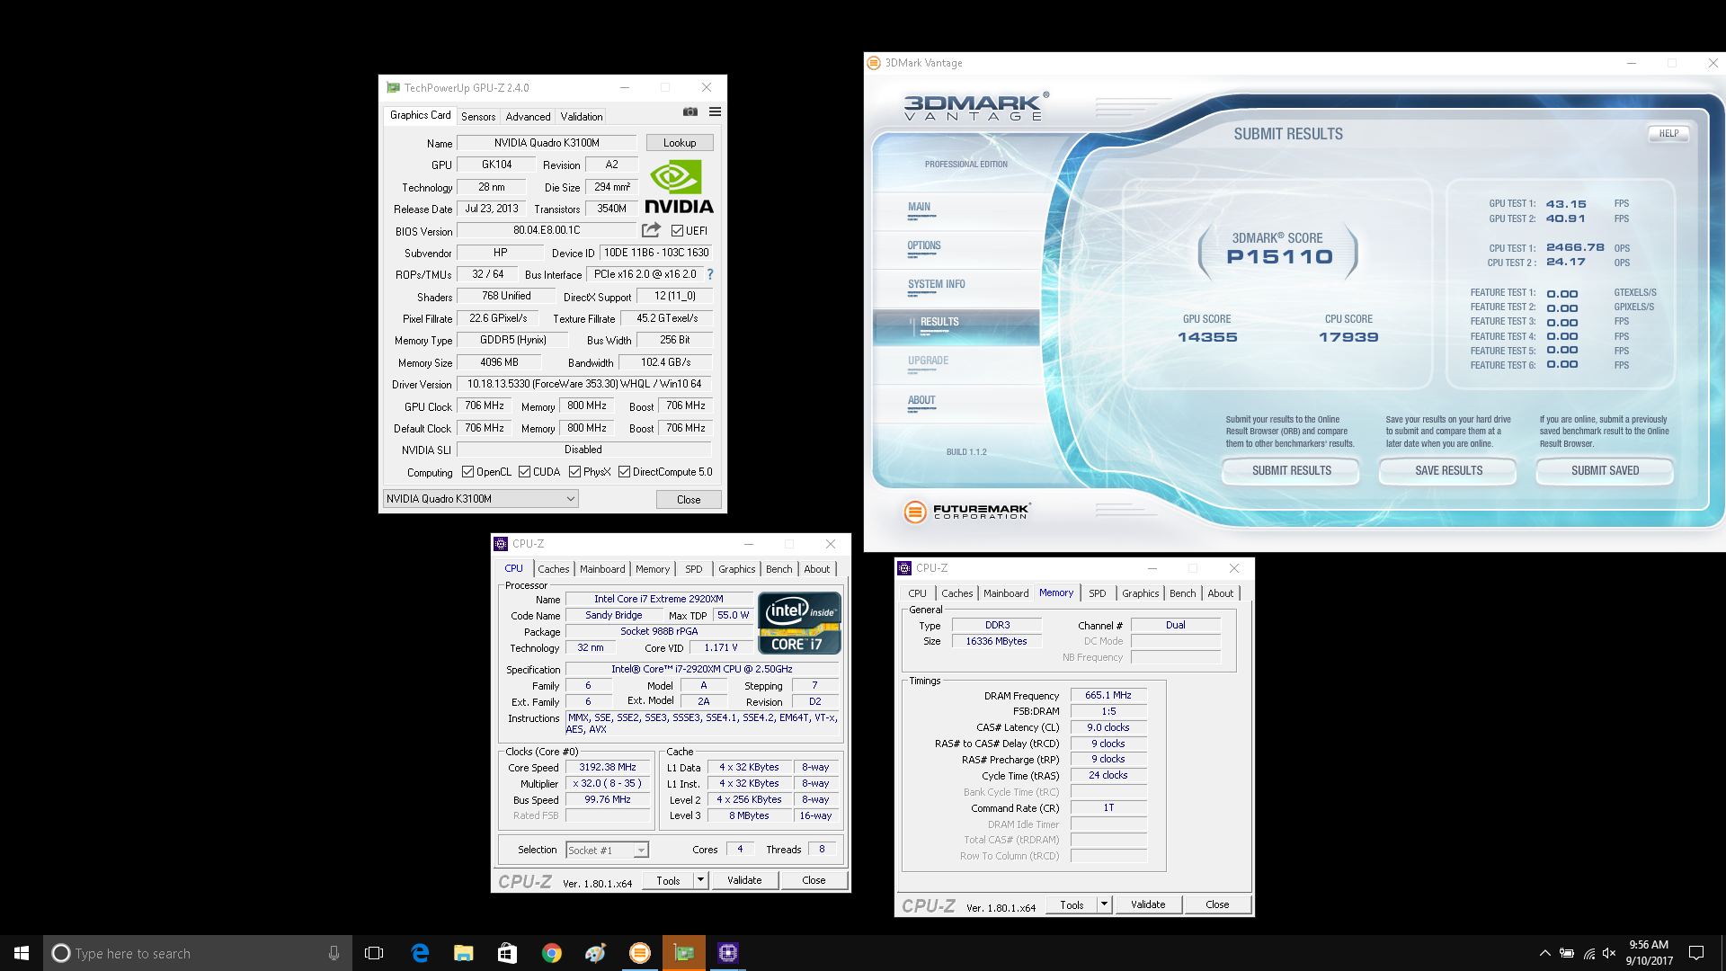Click SUBMIT RESULTS button in 3DMark
Viewport: 1726px width, 971px height.
(1292, 470)
